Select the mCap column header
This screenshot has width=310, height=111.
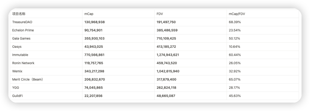(x=89, y=14)
